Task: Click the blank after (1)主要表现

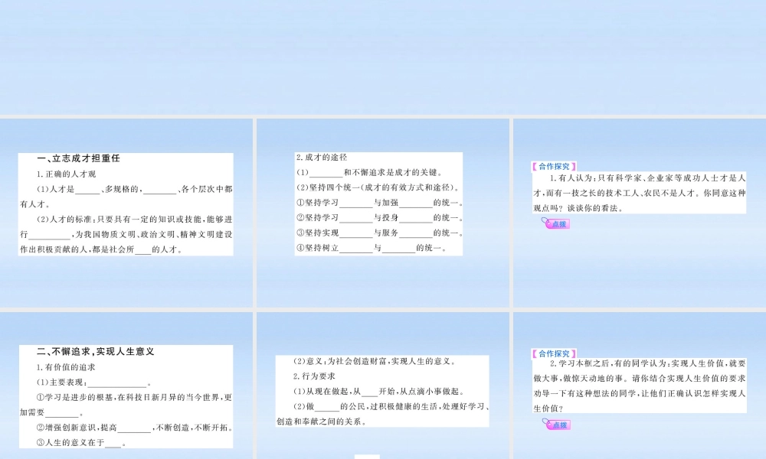Action: [117, 383]
